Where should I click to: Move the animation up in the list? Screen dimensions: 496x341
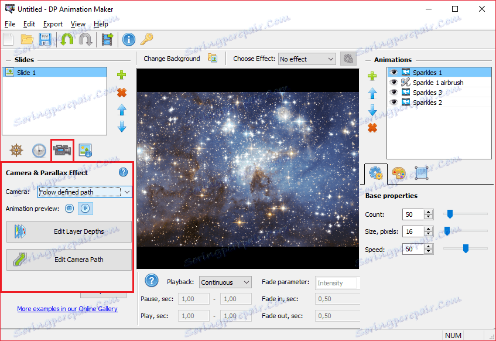372,93
